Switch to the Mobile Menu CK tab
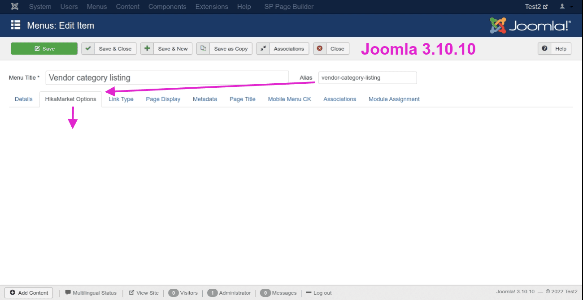The height and width of the screenshot is (300, 583). tap(290, 99)
